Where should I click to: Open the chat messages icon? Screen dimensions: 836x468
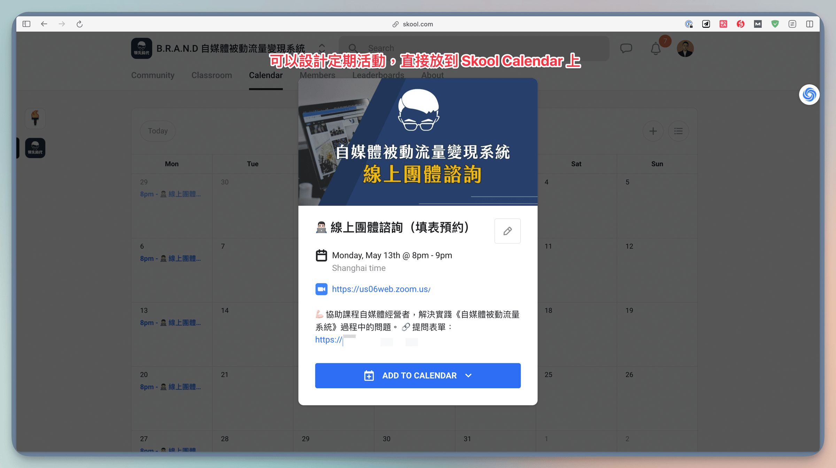point(626,48)
